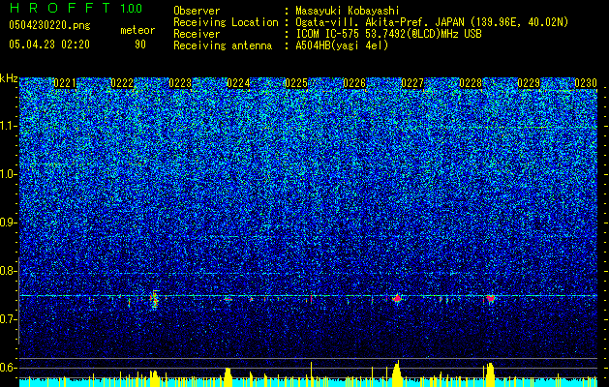Click the meteor echo burst just before 0227
Screen dimensions: 609x387
pos(397,298)
